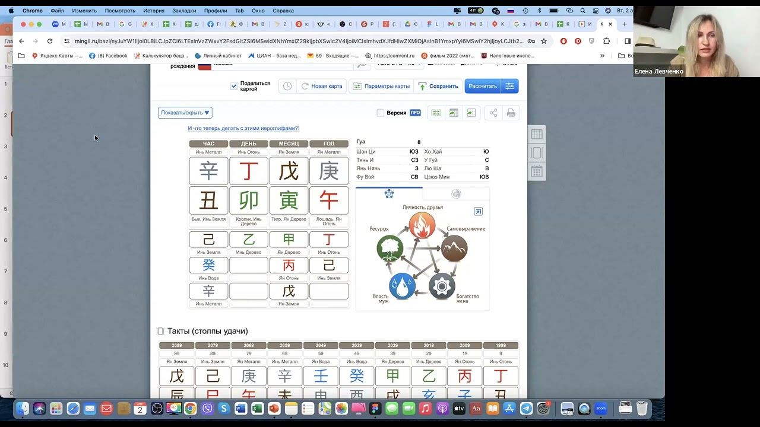Open the Профили menu
Image resolution: width=760 pixels, height=427 pixels.
point(216,11)
